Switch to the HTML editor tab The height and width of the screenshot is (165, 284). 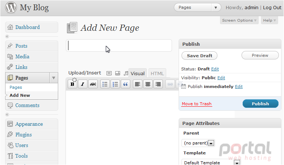click(x=157, y=73)
